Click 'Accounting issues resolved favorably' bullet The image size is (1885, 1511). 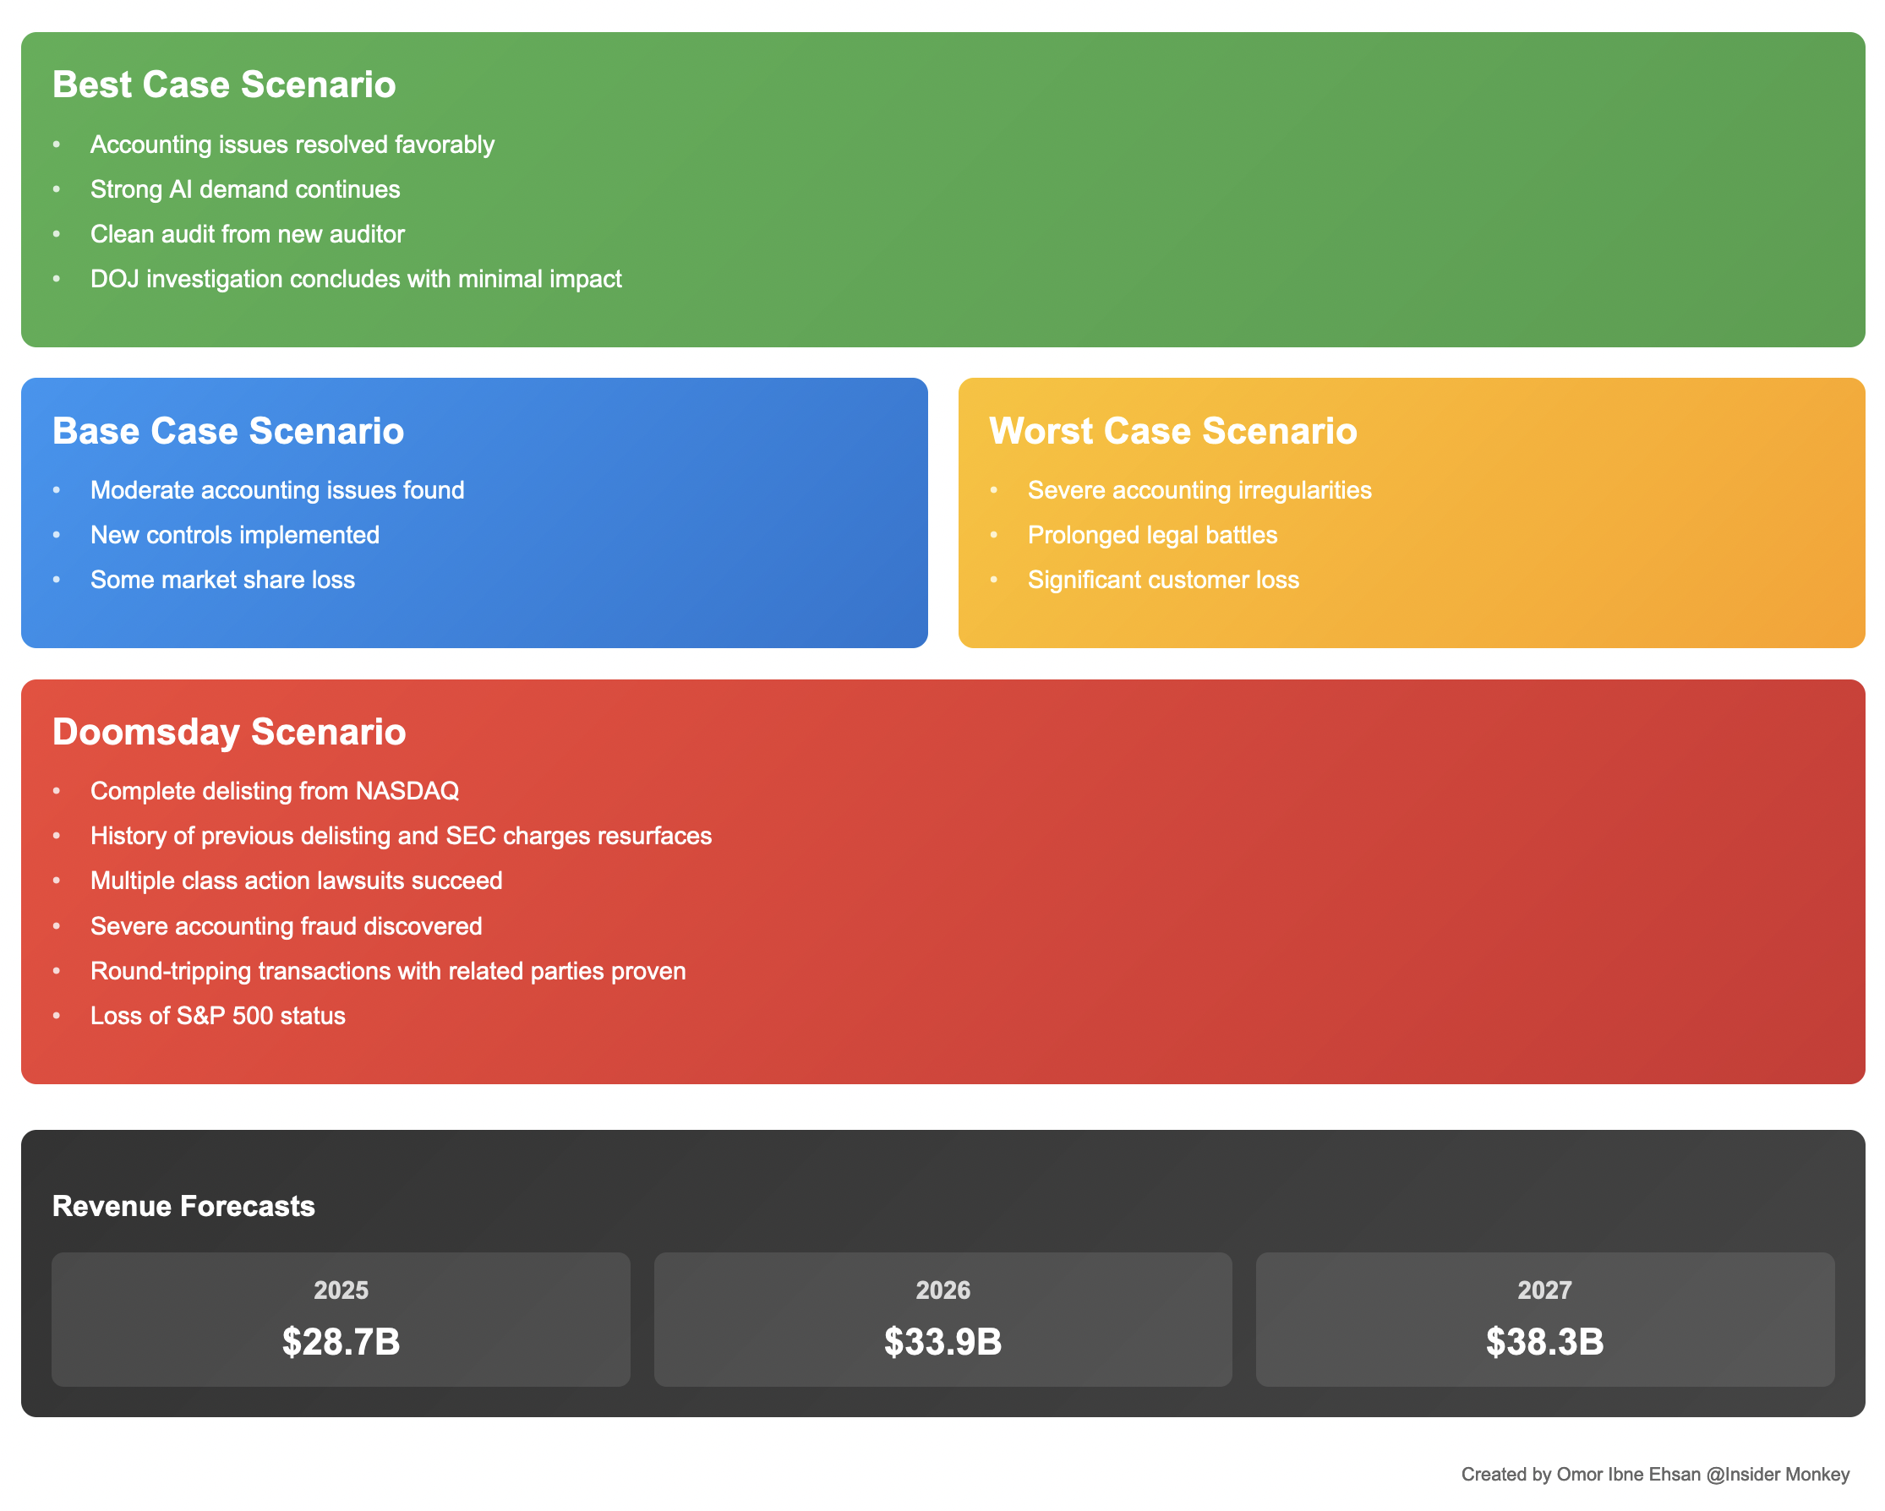tap(292, 145)
